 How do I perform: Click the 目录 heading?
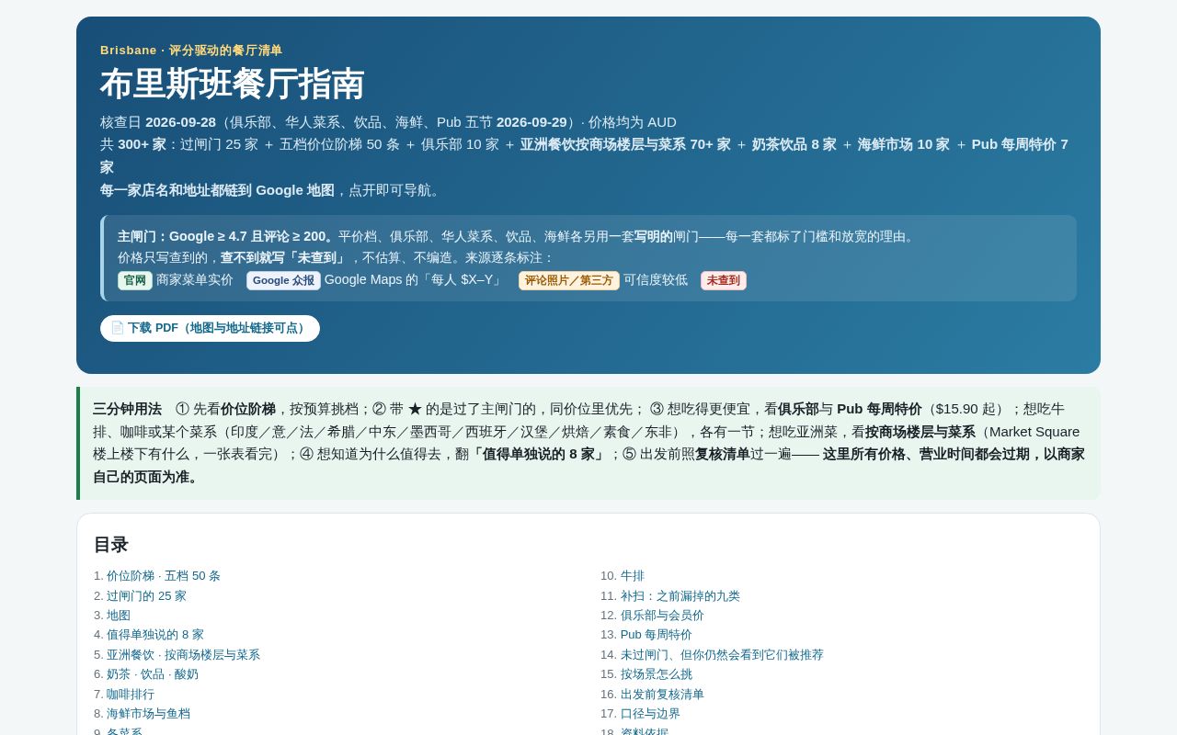tap(111, 545)
